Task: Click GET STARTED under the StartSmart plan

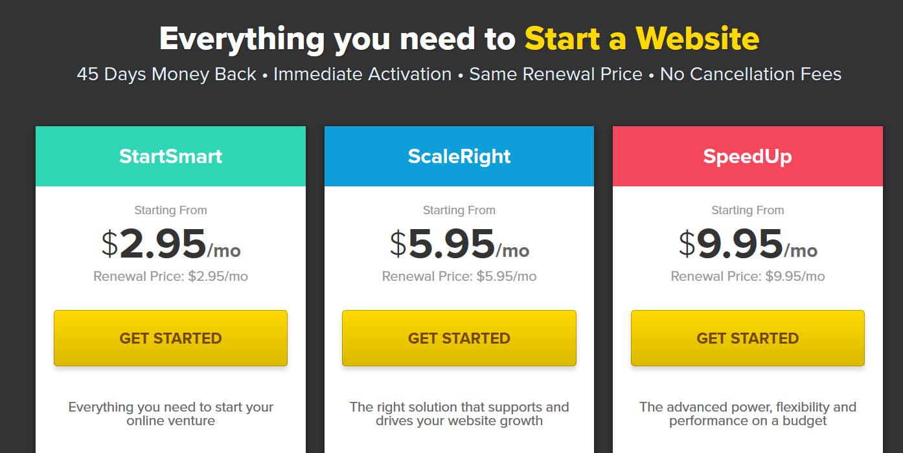Action: tap(170, 338)
